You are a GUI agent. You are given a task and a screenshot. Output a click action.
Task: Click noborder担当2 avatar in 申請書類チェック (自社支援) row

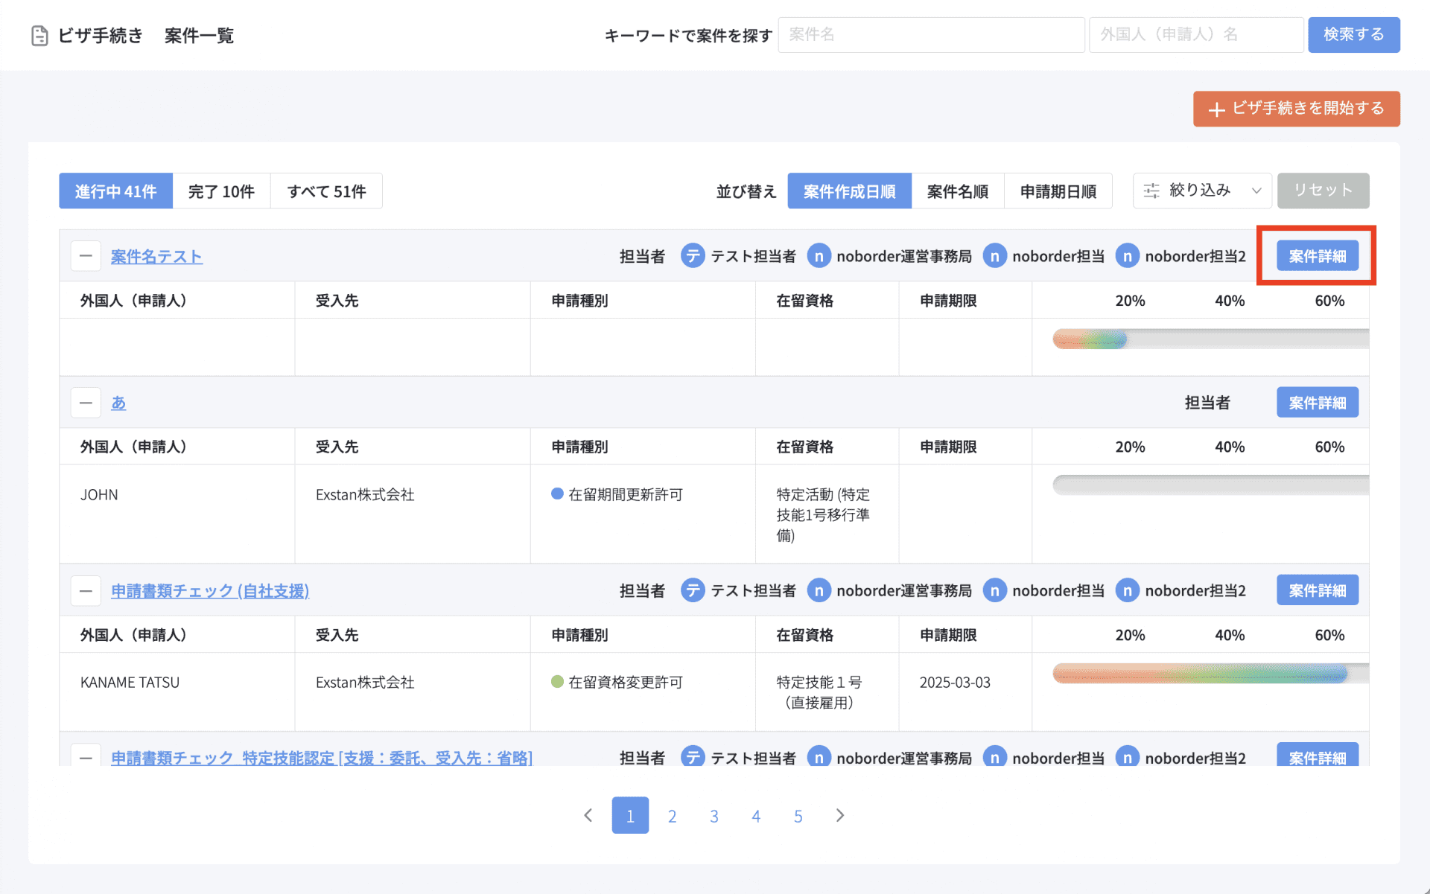pos(1127,590)
